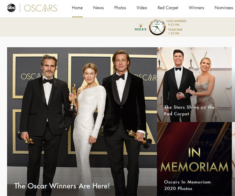Select Video in the navigation bar

(x=142, y=8)
